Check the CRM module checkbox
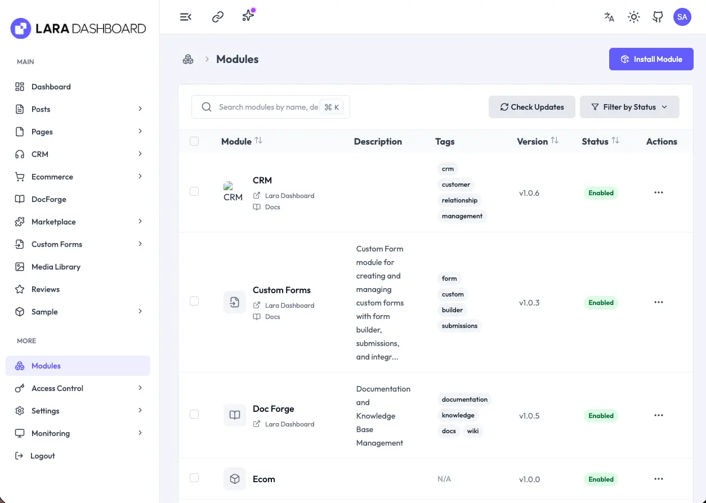The height and width of the screenshot is (503, 706). coord(194,191)
